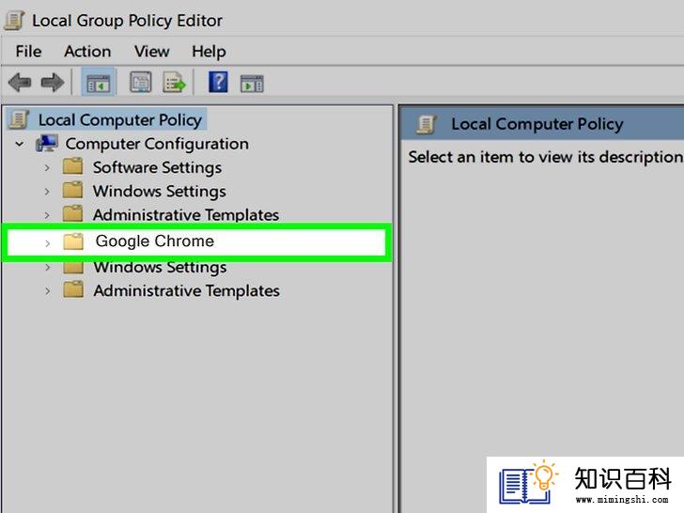Toggle the Show/Hide Console Tree button
Viewport: 684px width, 513px height.
coord(99,83)
